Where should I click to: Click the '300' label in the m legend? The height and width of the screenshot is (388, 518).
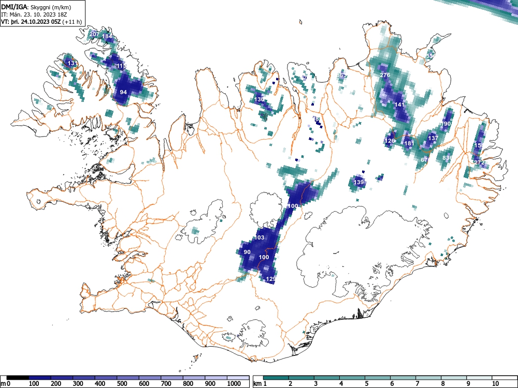pyautogui.click(x=78, y=384)
